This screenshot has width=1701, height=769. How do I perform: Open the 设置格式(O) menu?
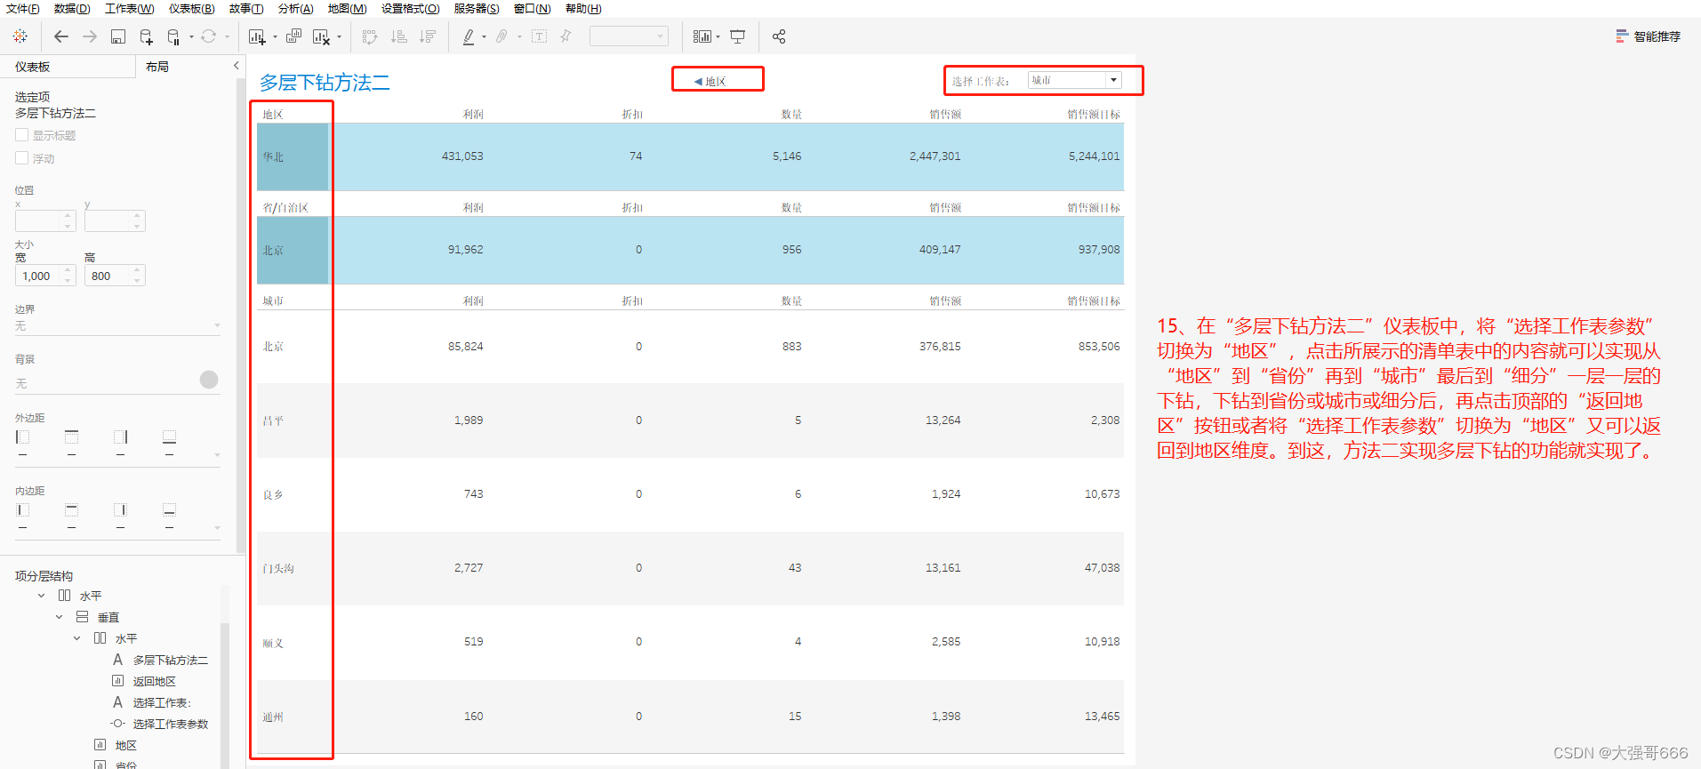tap(411, 9)
